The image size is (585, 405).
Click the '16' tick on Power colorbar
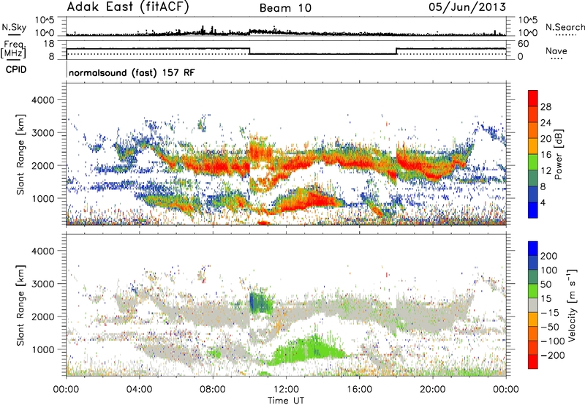point(546,155)
